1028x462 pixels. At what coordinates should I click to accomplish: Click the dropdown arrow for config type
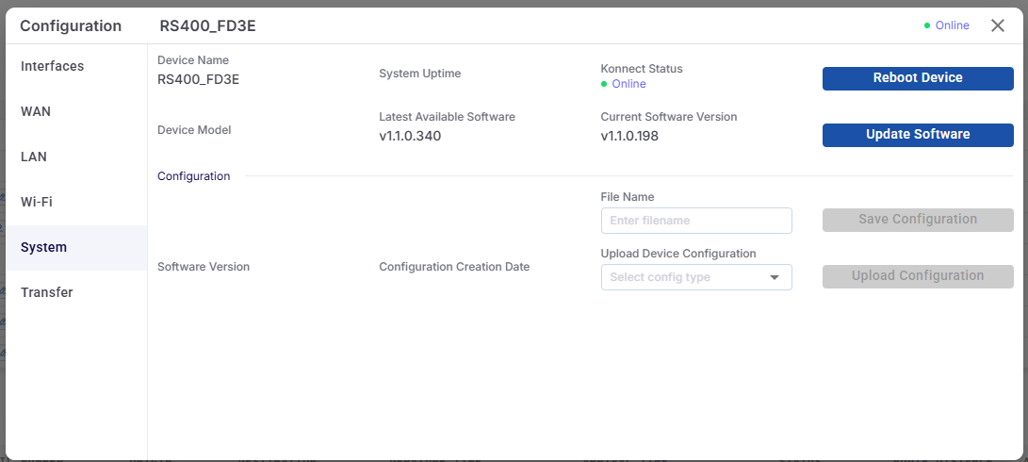775,277
